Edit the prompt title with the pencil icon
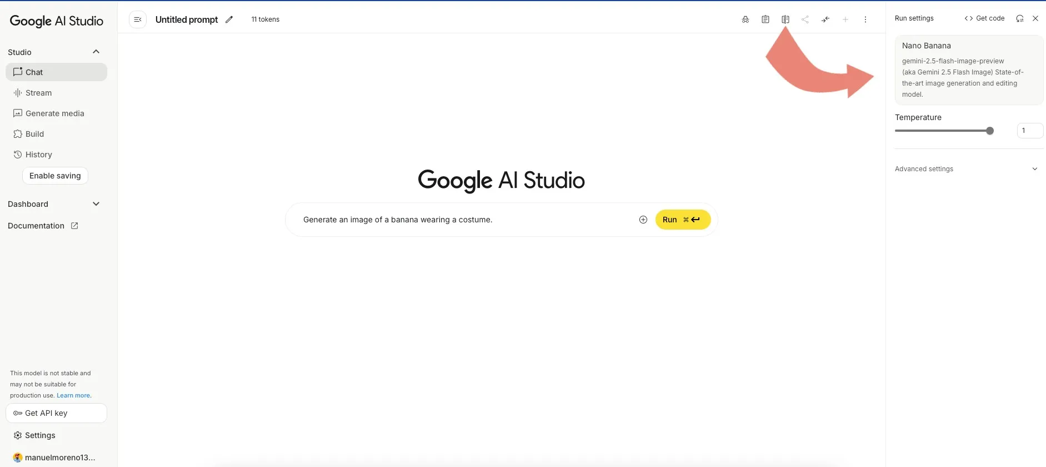 (x=229, y=19)
